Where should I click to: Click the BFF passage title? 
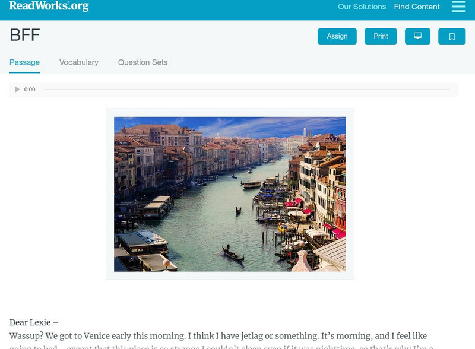click(x=25, y=35)
